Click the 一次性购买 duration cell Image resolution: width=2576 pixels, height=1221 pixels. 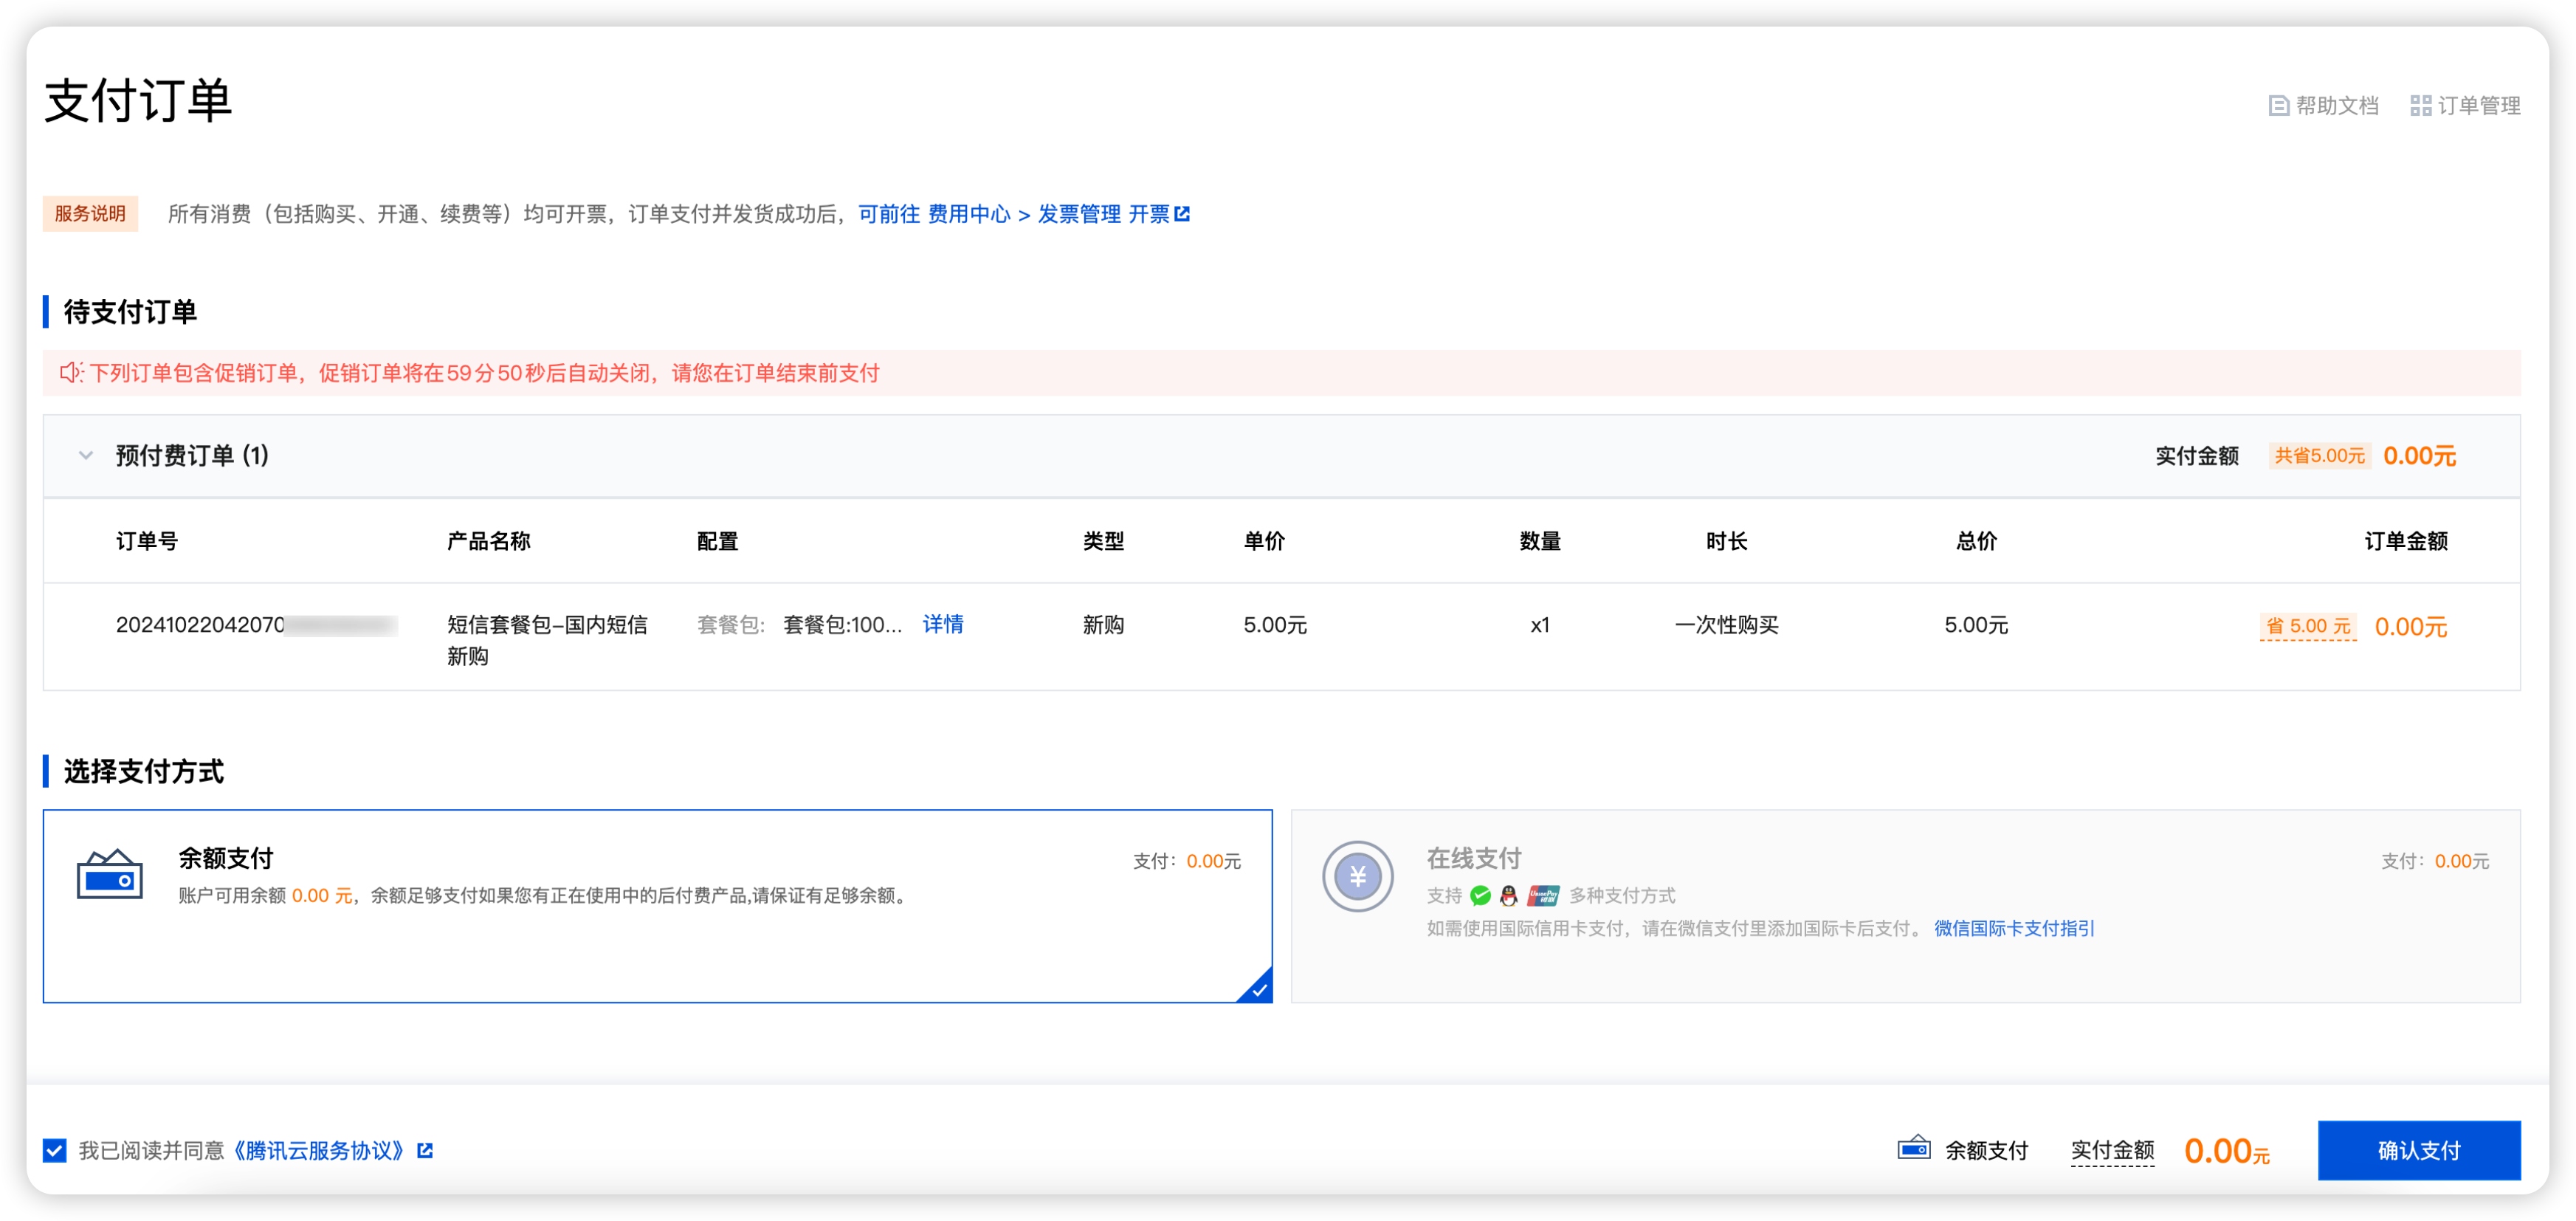(x=1727, y=625)
